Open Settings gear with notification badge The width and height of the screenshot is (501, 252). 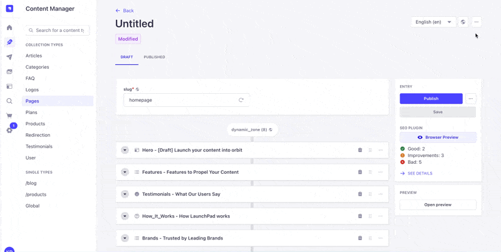pyautogui.click(x=9, y=130)
